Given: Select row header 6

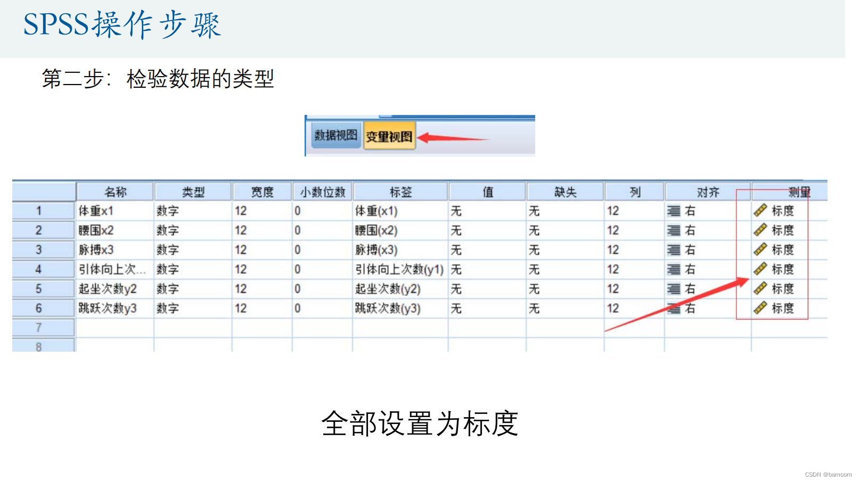Looking at the screenshot, I should 44,308.
